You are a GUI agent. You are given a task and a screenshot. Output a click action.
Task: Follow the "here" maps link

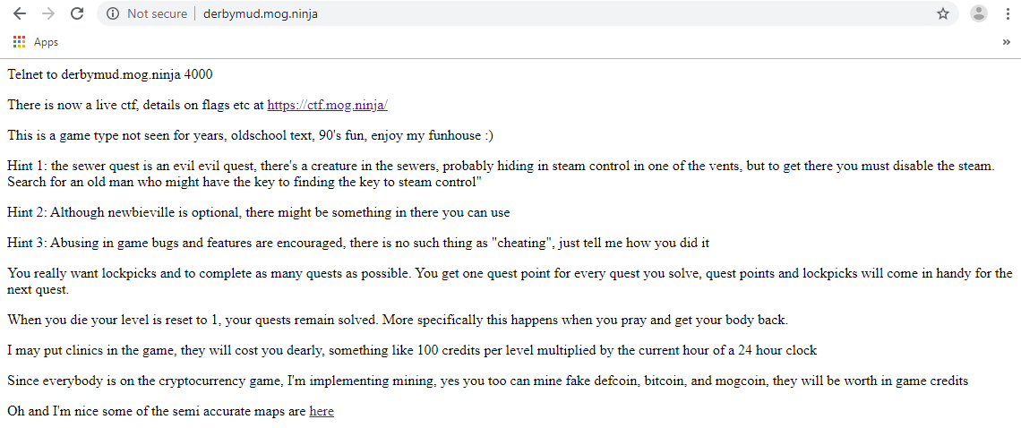322,411
